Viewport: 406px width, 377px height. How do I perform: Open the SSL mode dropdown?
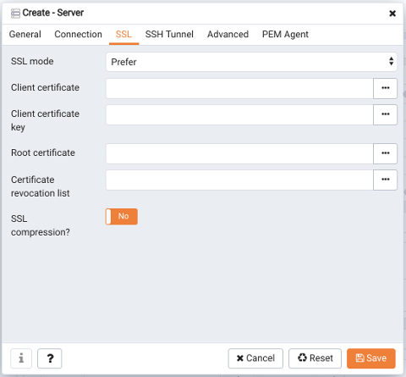point(251,62)
